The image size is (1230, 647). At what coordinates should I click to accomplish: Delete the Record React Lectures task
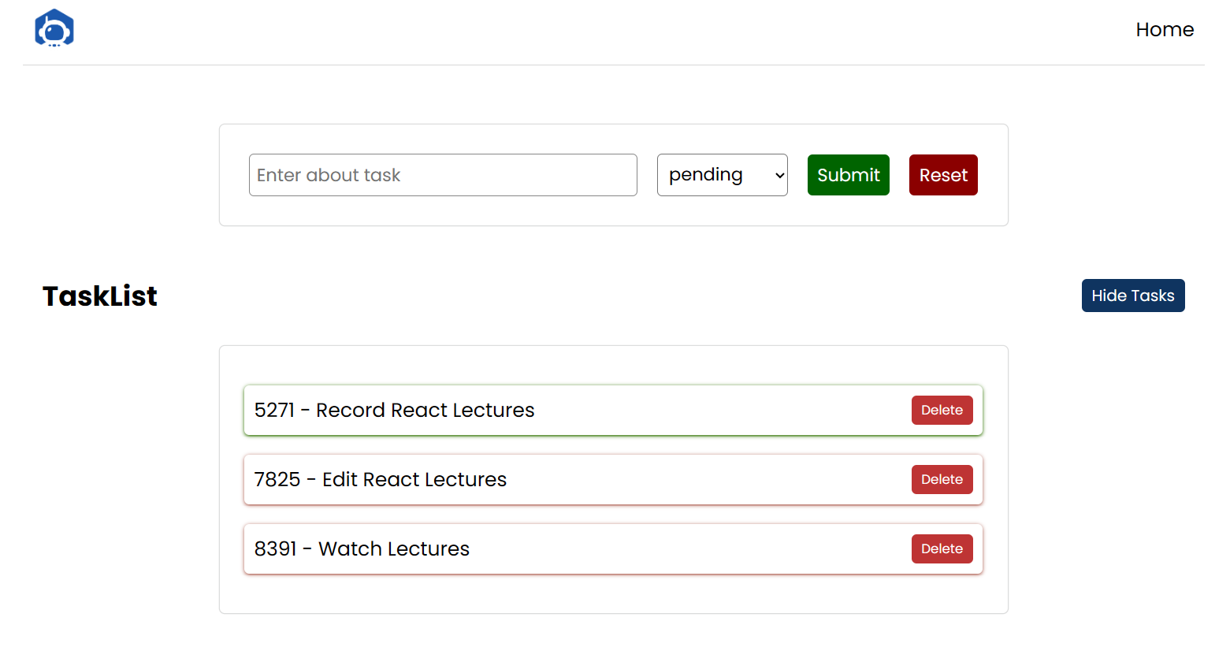942,410
